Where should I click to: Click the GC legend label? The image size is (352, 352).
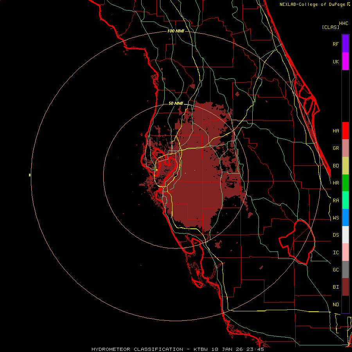pos(336,270)
